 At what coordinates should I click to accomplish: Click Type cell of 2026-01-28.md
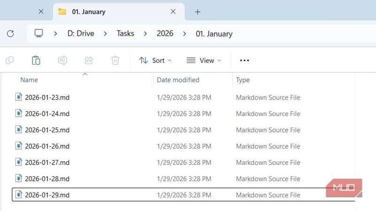pyautogui.click(x=268, y=179)
